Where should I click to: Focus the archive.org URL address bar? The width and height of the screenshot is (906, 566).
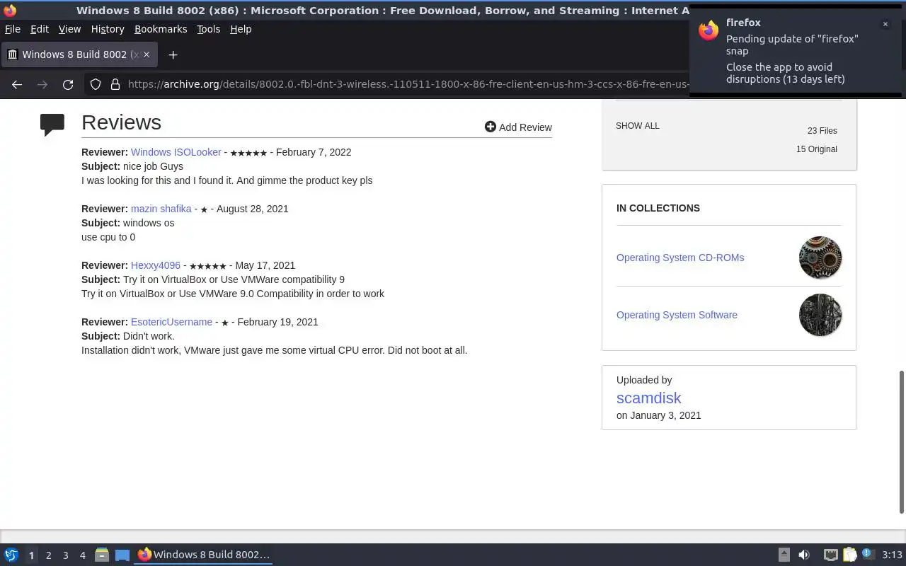coord(407,84)
